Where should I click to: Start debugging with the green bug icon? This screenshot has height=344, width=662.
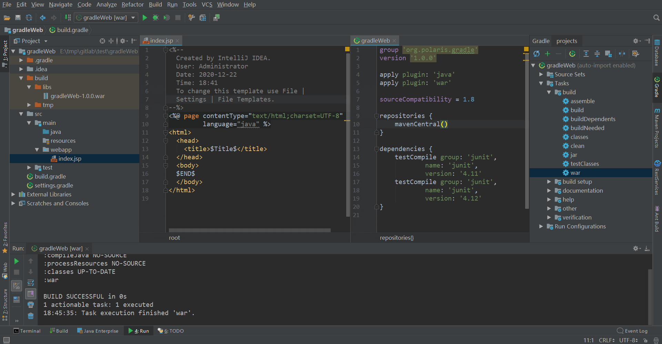coord(156,18)
